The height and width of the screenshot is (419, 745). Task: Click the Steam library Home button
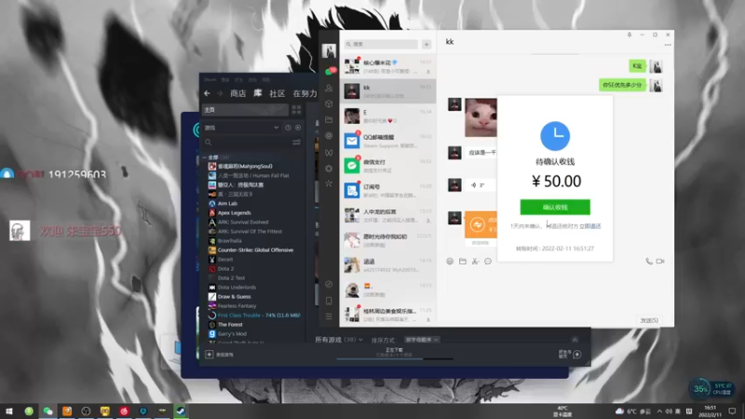click(x=245, y=110)
